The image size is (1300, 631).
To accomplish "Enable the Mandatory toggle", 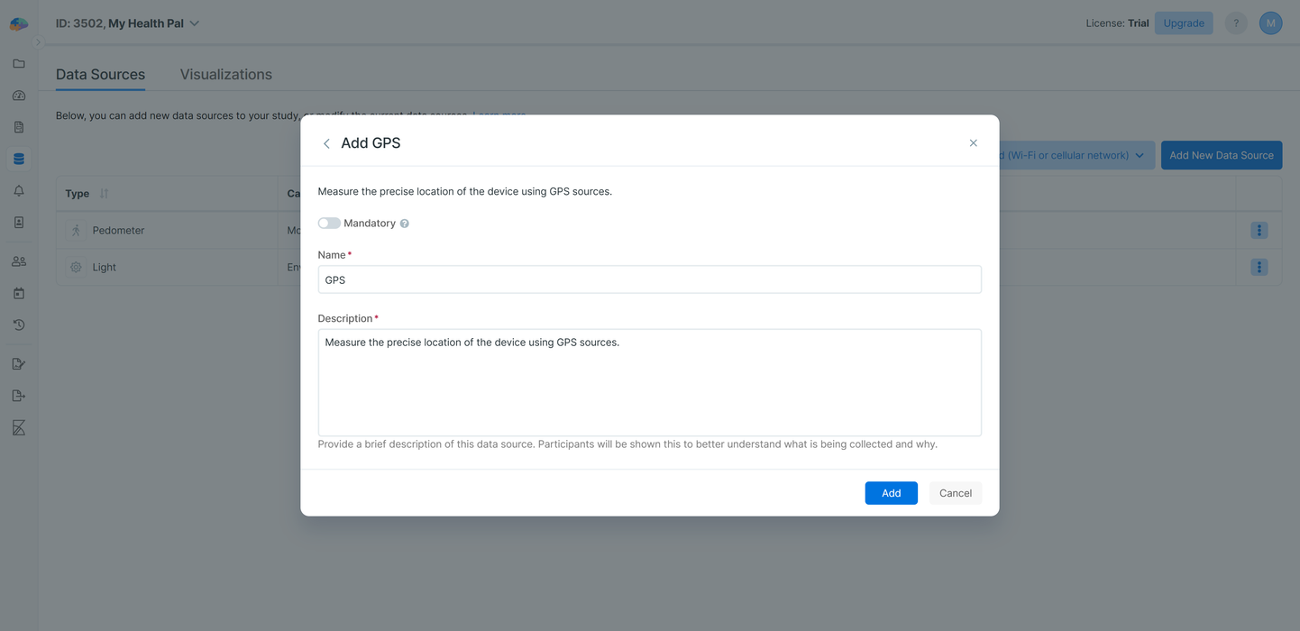I will (329, 223).
